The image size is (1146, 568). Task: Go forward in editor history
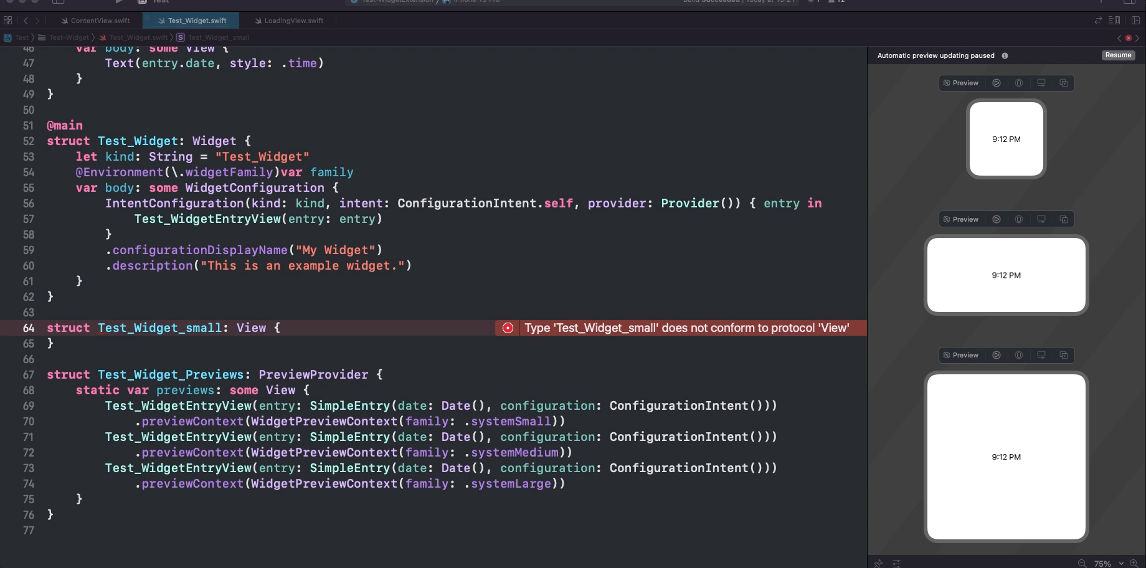(x=37, y=21)
